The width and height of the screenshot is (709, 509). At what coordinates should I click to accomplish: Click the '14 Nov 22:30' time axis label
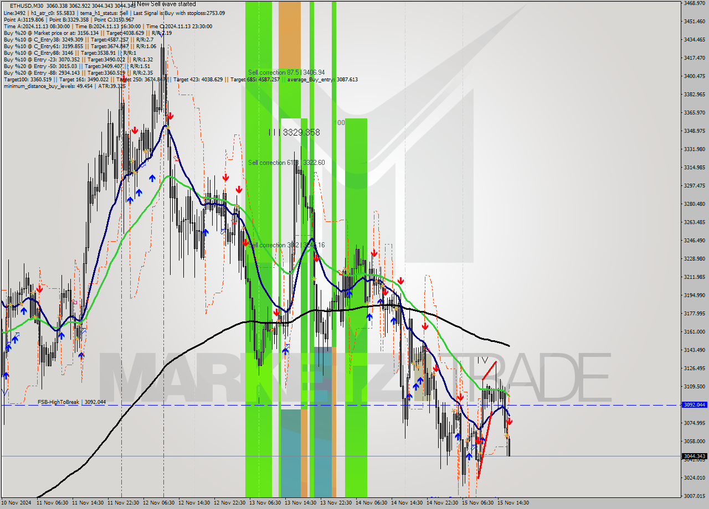[443, 503]
